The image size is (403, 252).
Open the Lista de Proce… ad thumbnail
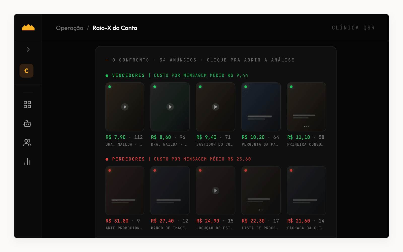point(261,191)
